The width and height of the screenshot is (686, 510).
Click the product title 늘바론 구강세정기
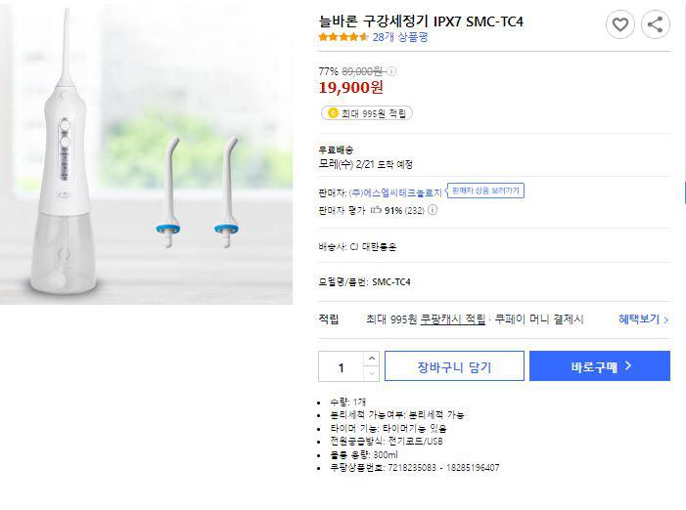click(x=421, y=21)
